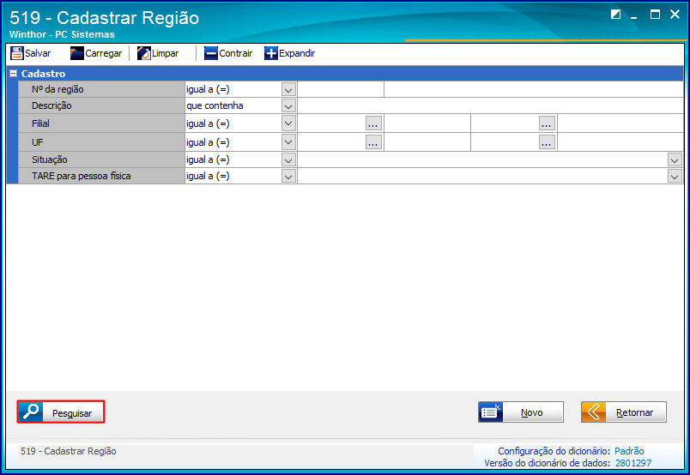This screenshot has width=690, height=475.
Task: Click the first UF code field
Action: click(x=331, y=142)
